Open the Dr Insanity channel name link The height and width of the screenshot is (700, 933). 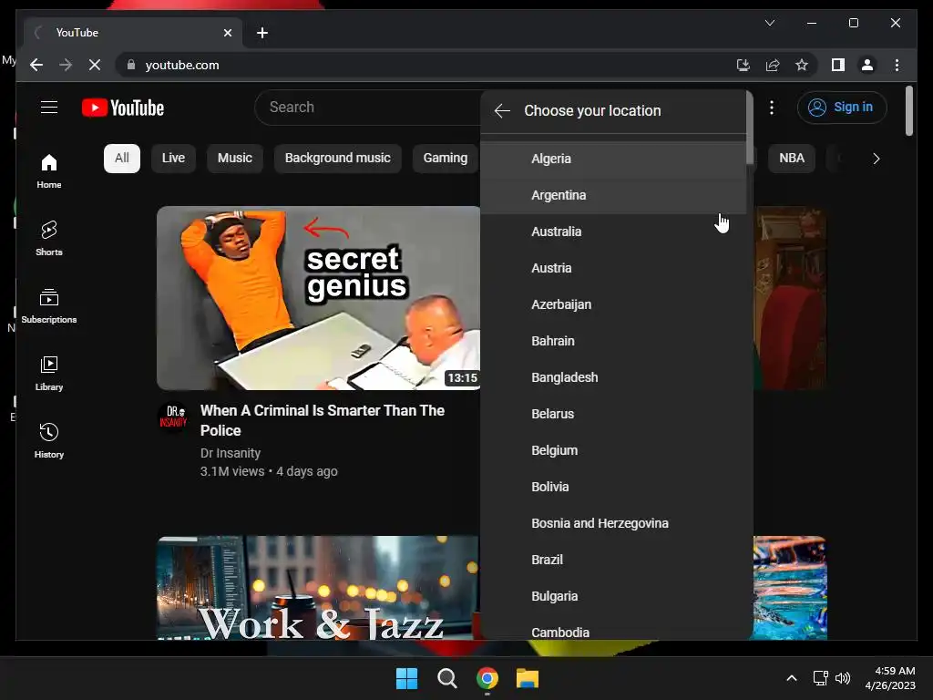231,453
